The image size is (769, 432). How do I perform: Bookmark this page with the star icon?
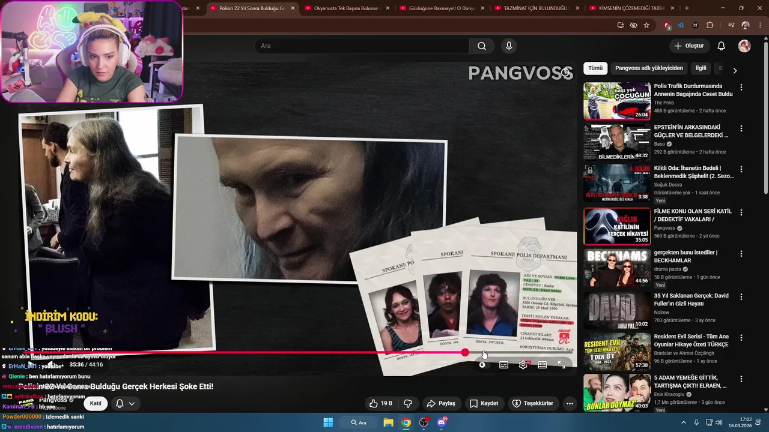646,25
